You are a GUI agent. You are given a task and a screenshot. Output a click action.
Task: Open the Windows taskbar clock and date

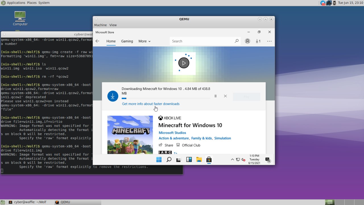coord(254,159)
